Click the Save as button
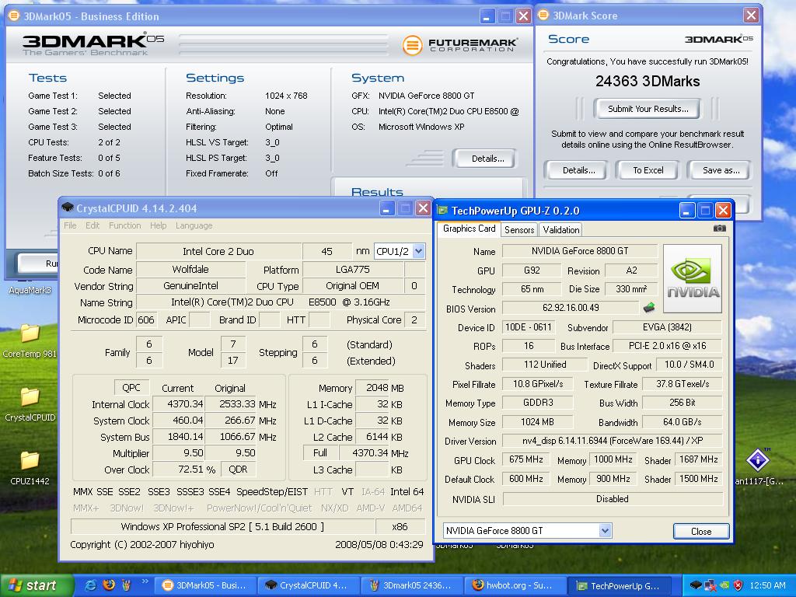This screenshot has height=597, width=796. tap(721, 170)
